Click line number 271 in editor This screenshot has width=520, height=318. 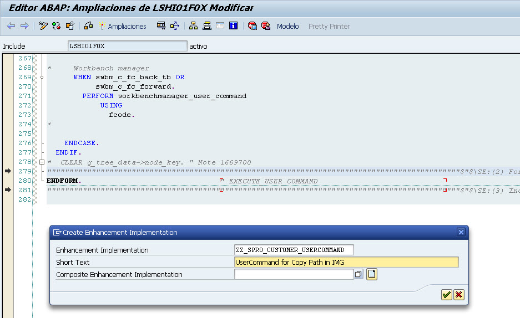click(25, 96)
